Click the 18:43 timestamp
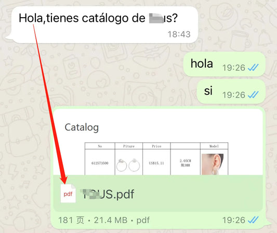Image resolution: width=277 pixels, height=233 pixels. 179,34
